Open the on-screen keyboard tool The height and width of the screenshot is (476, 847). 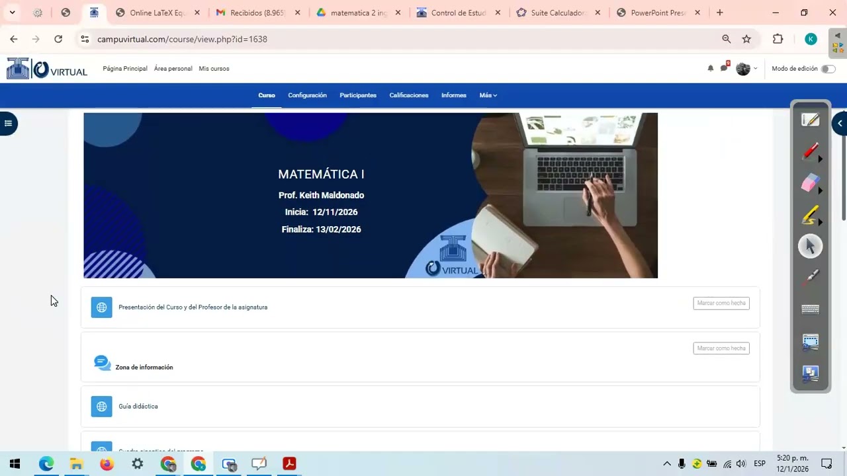pos(811,309)
